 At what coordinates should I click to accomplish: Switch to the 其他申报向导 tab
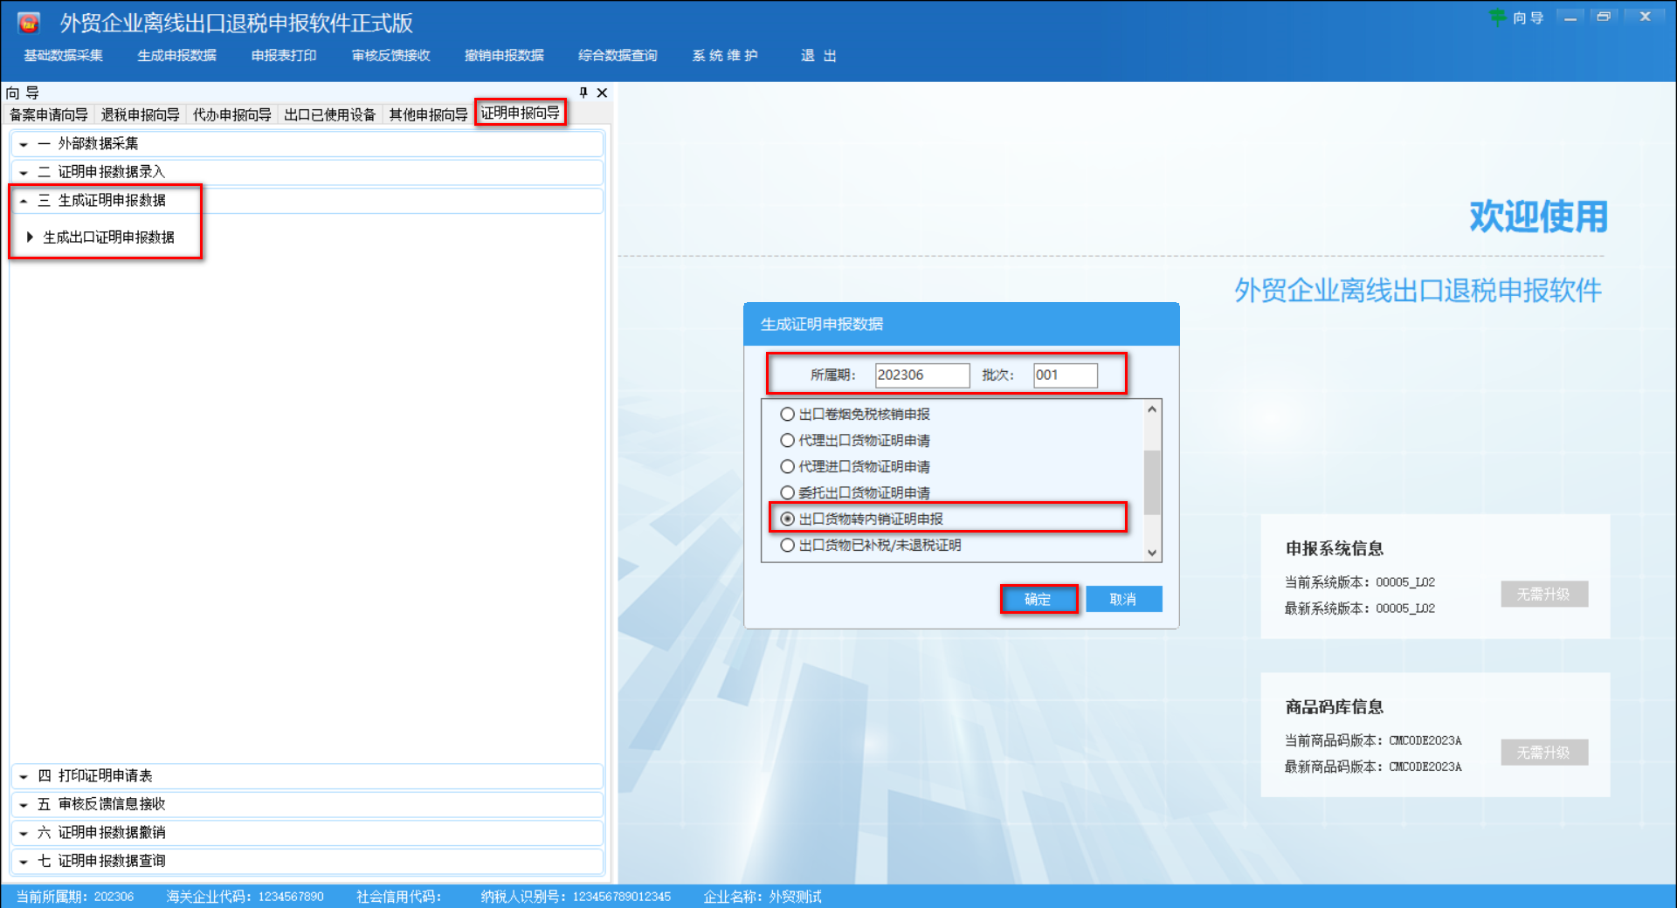pos(426,113)
